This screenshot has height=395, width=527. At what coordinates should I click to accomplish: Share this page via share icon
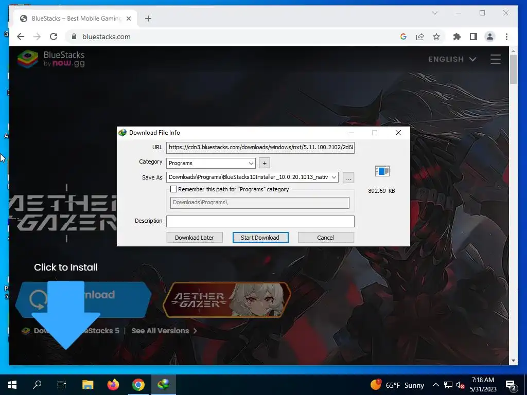point(420,37)
